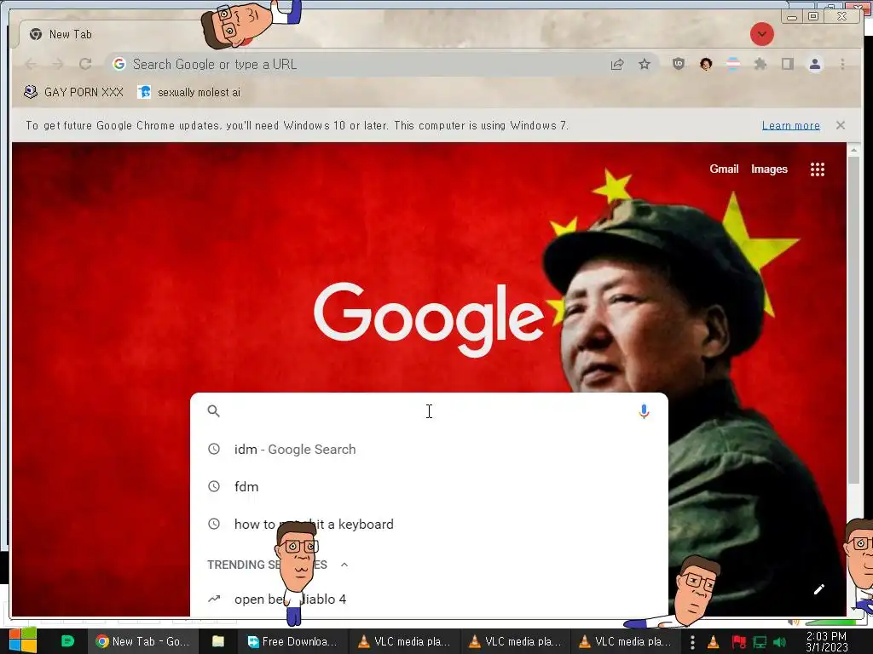The image size is (873, 654).
Task: Open the striped flag extension icon
Action: tap(733, 64)
